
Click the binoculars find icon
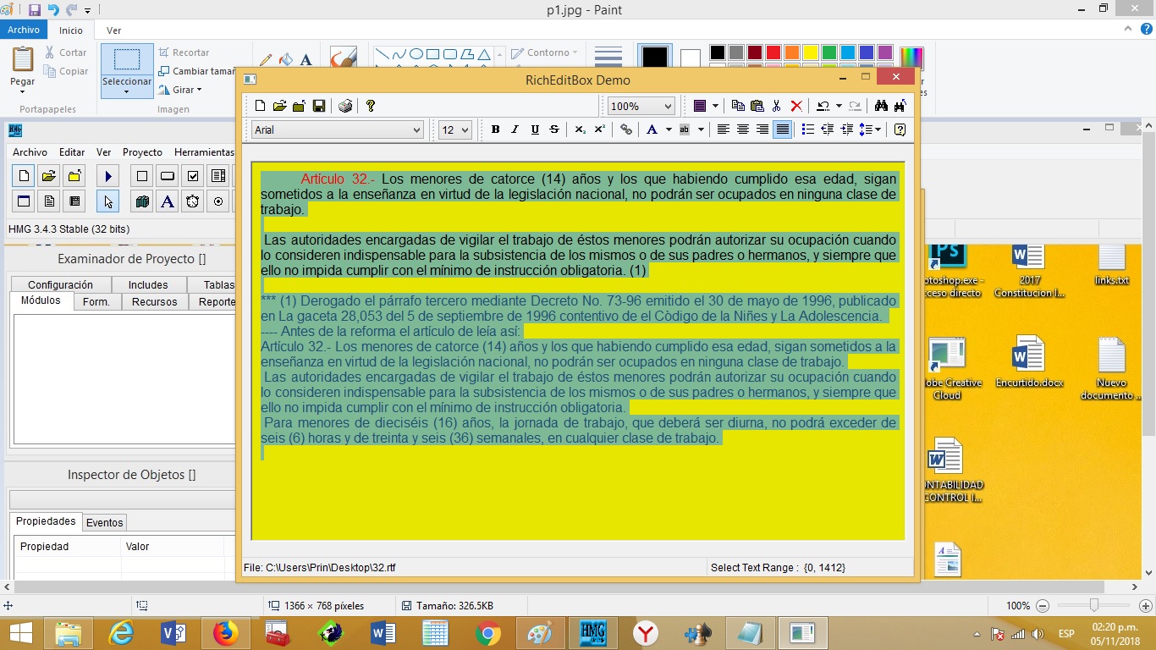coord(881,106)
